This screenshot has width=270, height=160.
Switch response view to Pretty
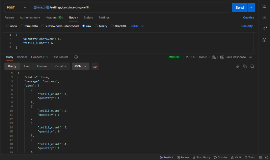click(12, 66)
